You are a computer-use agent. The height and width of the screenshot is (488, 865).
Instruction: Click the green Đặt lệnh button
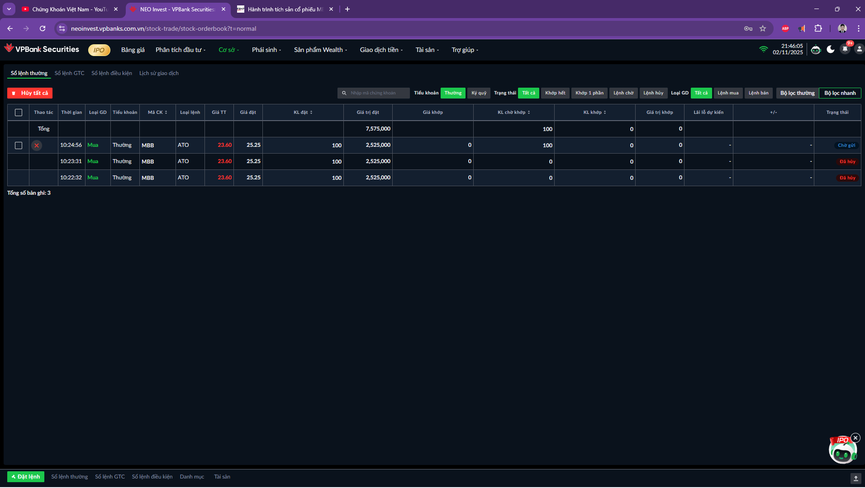(x=26, y=477)
